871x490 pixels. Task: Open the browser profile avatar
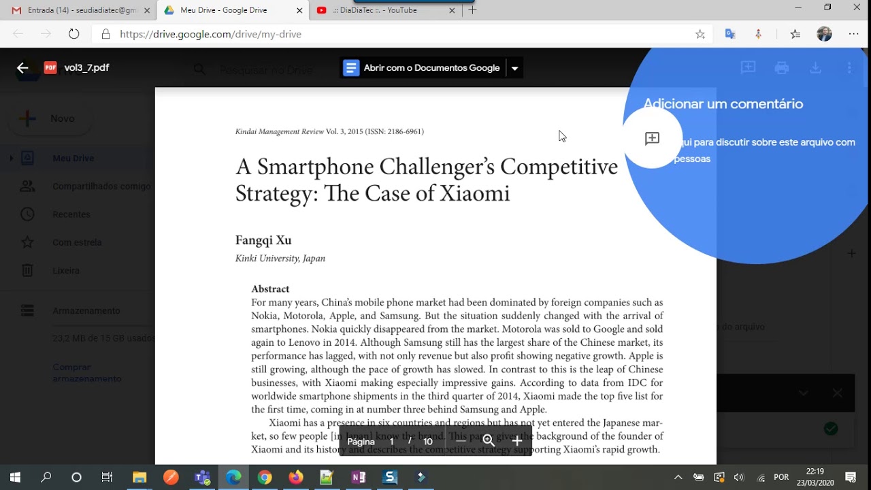tap(824, 34)
